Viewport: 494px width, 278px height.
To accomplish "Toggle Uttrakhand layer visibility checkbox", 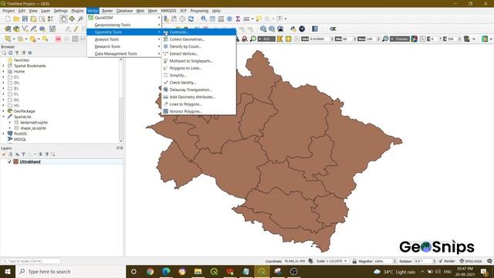I will (x=9, y=161).
